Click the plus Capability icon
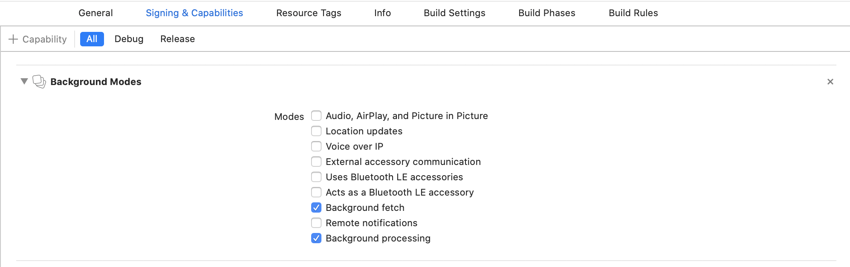Image resolution: width=850 pixels, height=267 pixels. coord(13,39)
